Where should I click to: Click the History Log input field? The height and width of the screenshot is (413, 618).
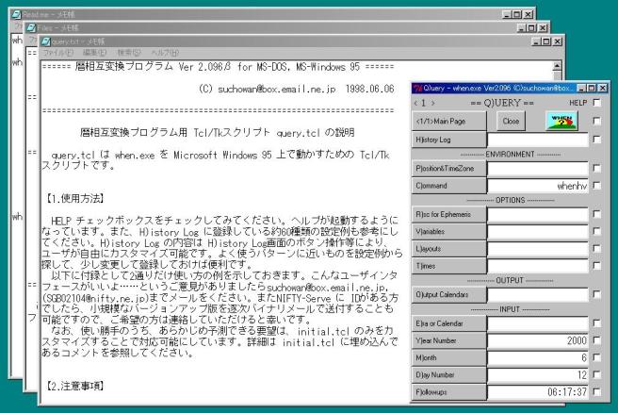(x=538, y=140)
